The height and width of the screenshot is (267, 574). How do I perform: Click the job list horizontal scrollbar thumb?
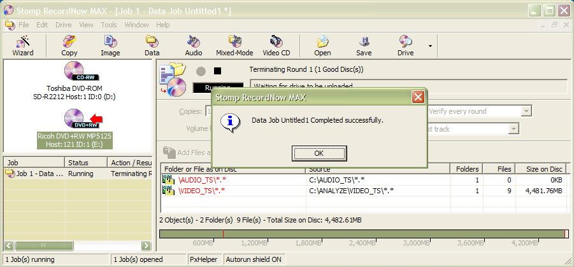[x=44, y=245]
